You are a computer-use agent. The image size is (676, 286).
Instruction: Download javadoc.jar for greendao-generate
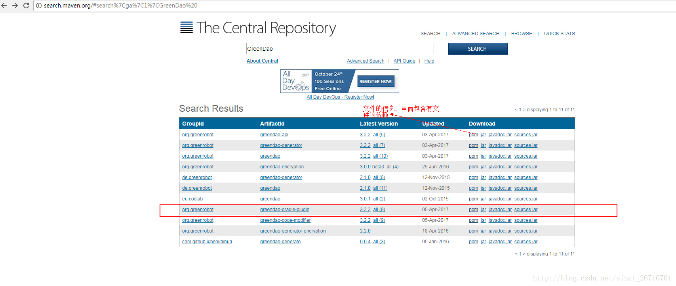pyautogui.click(x=500, y=242)
